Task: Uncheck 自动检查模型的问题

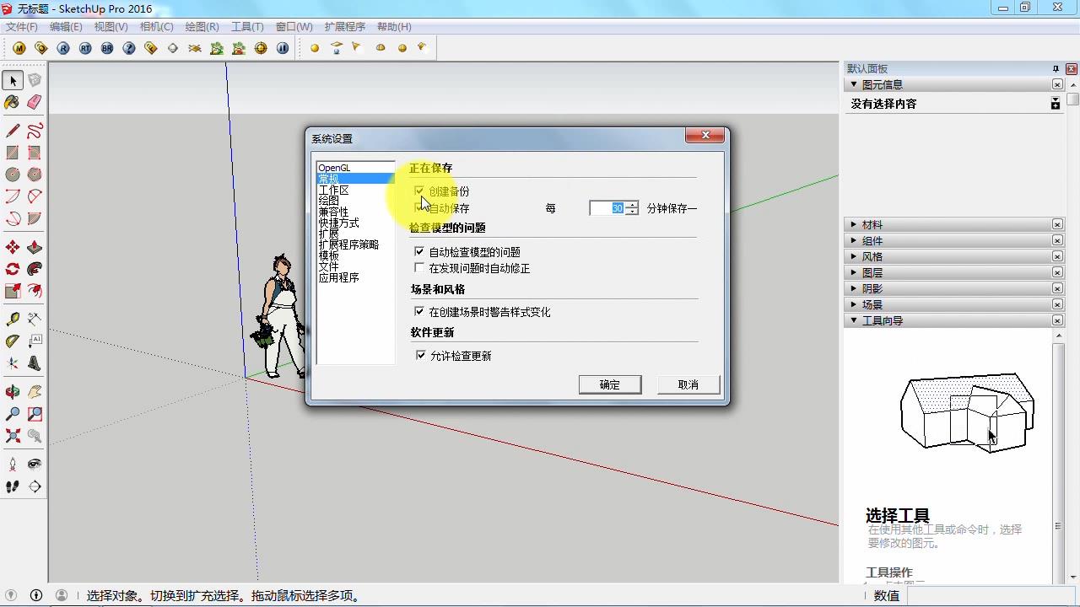Action: [419, 251]
